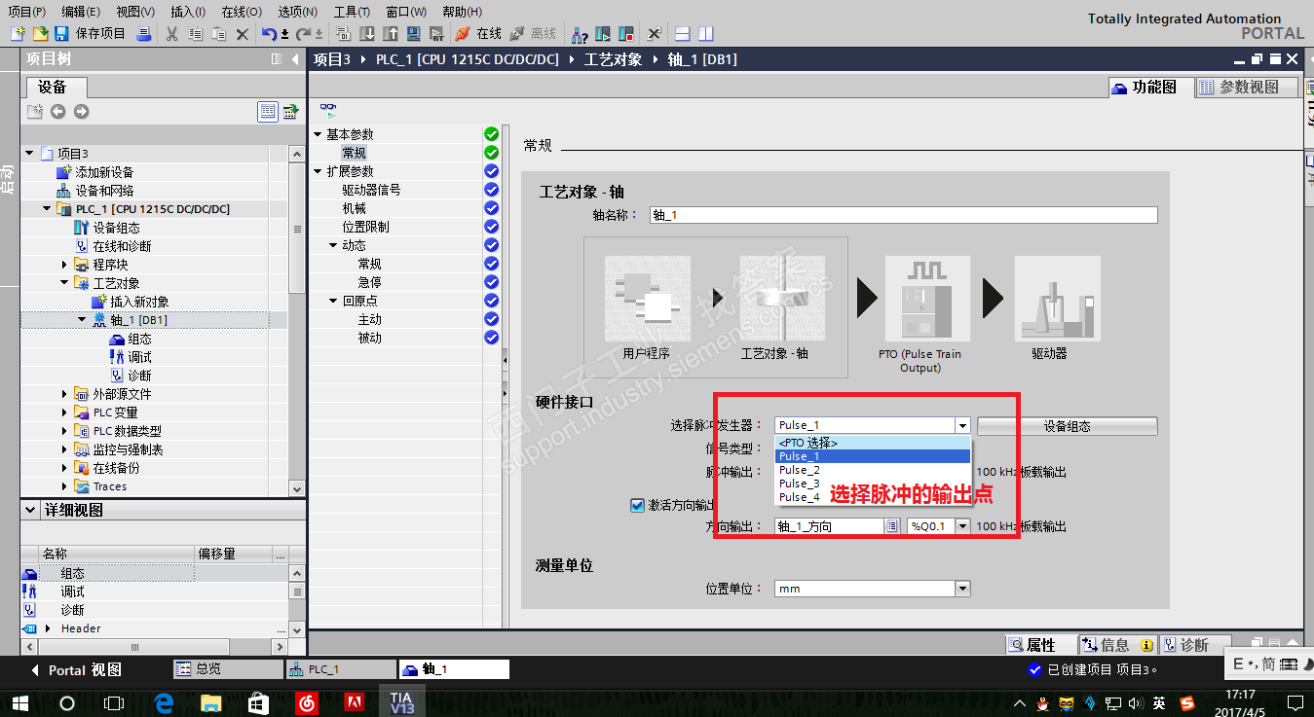Switch to the 功能图 tab
The image size is (1314, 717).
pos(1151,87)
